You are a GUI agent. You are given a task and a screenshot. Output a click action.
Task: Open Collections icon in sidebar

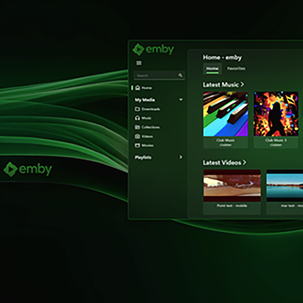[x=137, y=127]
